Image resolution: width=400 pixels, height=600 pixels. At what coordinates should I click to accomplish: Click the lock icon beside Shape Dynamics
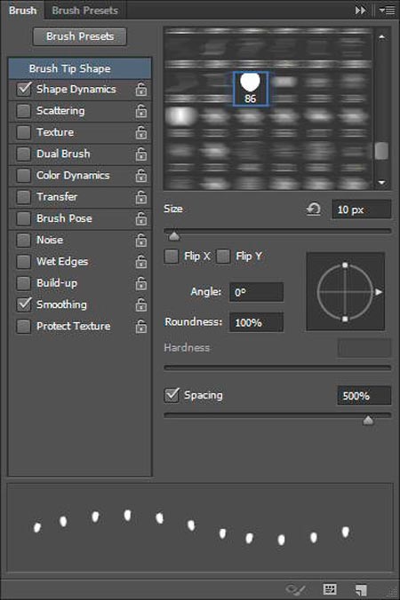click(141, 89)
